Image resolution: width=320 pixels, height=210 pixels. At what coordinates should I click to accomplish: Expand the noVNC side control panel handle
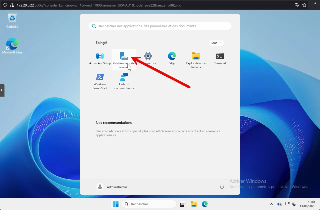pos(2,90)
